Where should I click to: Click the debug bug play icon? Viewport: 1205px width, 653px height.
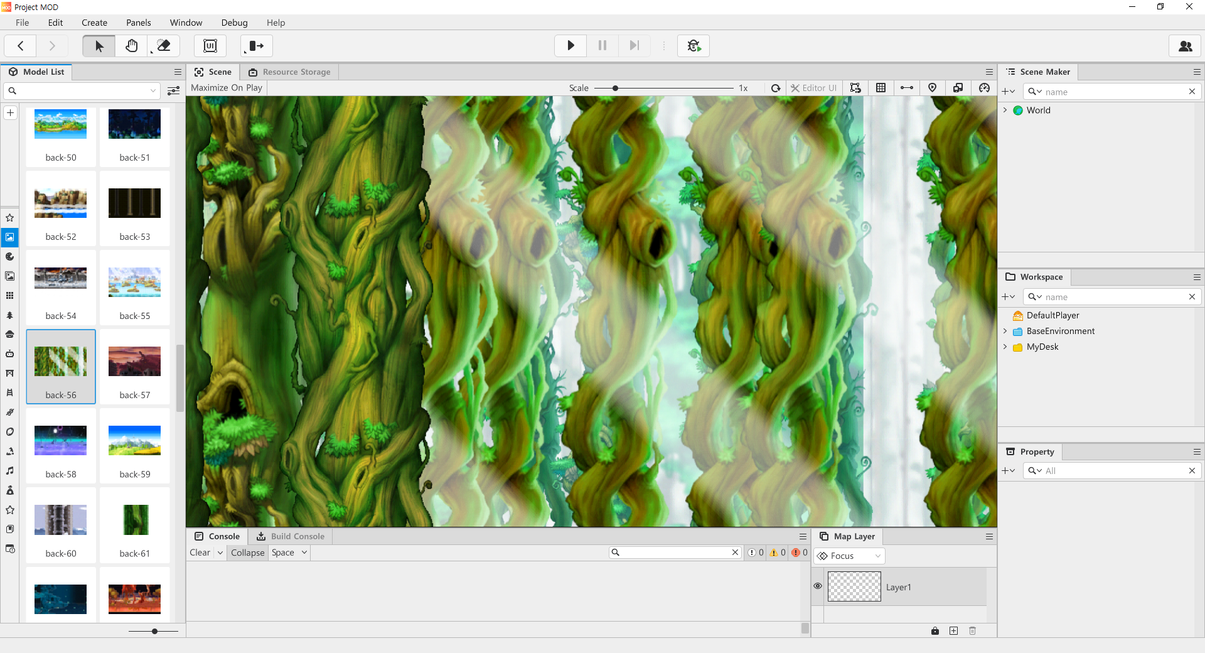click(x=694, y=46)
